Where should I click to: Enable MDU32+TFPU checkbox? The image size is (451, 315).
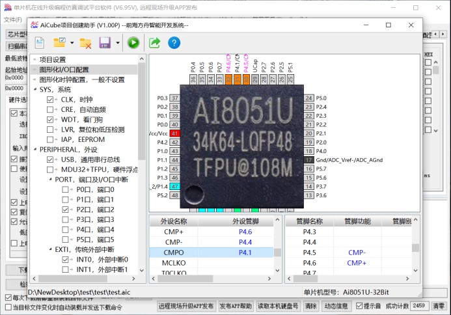pyautogui.click(x=50, y=169)
